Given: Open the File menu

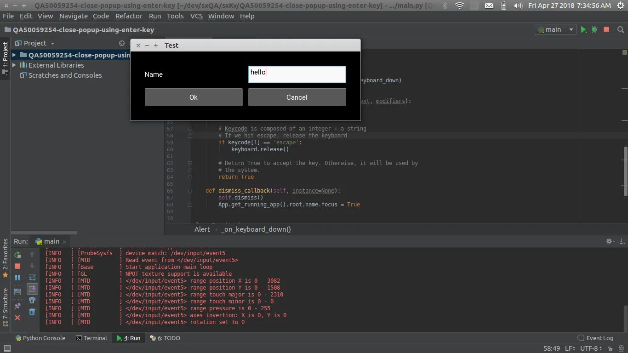Looking at the screenshot, I should tap(8, 16).
